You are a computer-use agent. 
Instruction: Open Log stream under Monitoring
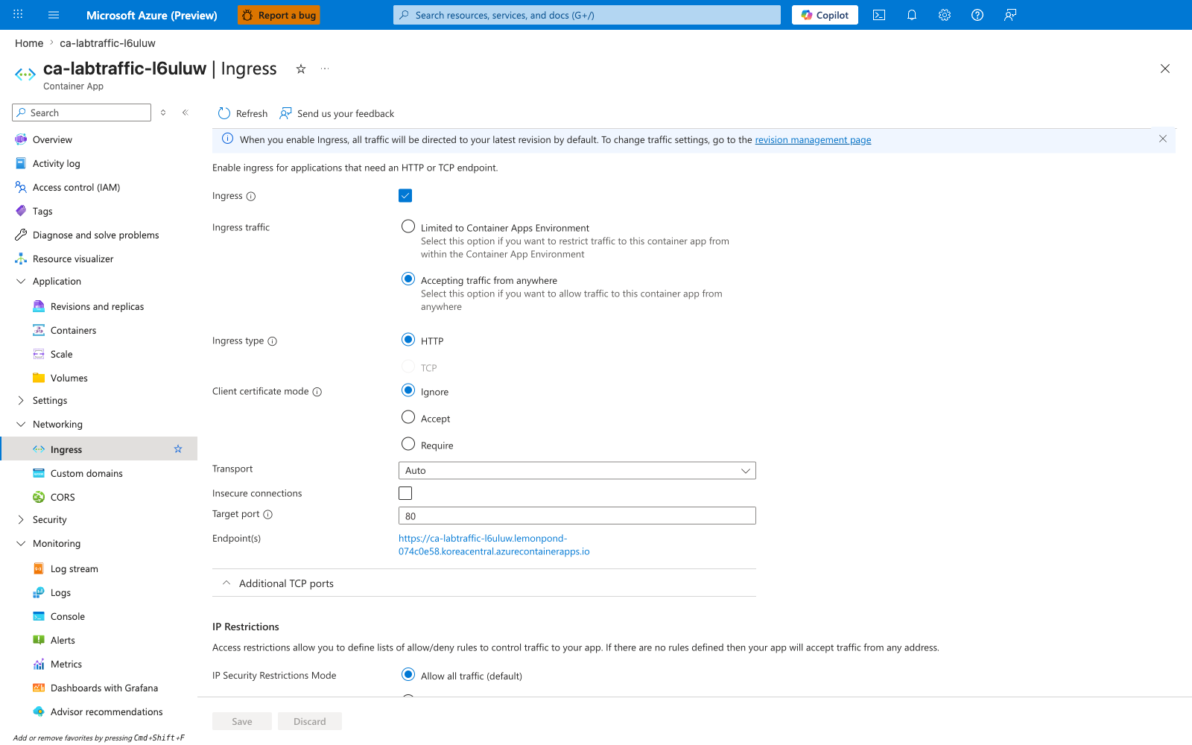point(74,568)
